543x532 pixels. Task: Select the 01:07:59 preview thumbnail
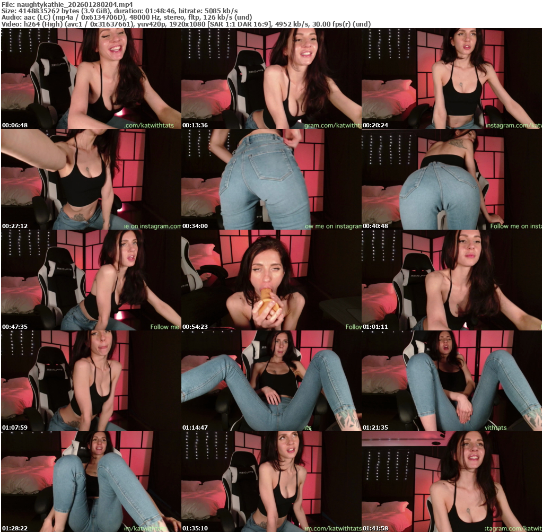(91, 381)
